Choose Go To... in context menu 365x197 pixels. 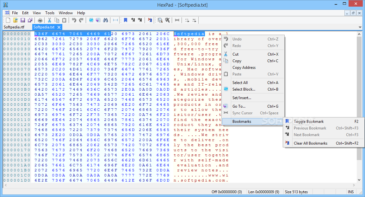(253, 106)
